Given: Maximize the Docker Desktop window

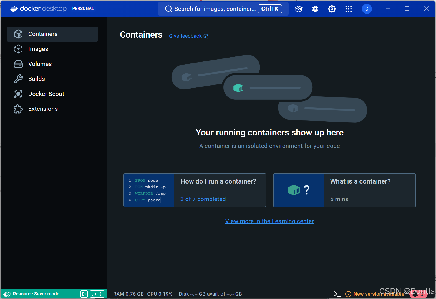Looking at the screenshot, I should click(x=407, y=9).
